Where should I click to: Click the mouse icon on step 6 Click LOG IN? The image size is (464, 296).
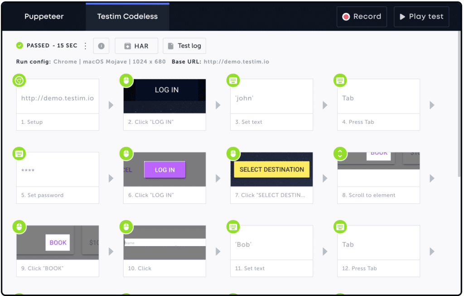pos(126,154)
